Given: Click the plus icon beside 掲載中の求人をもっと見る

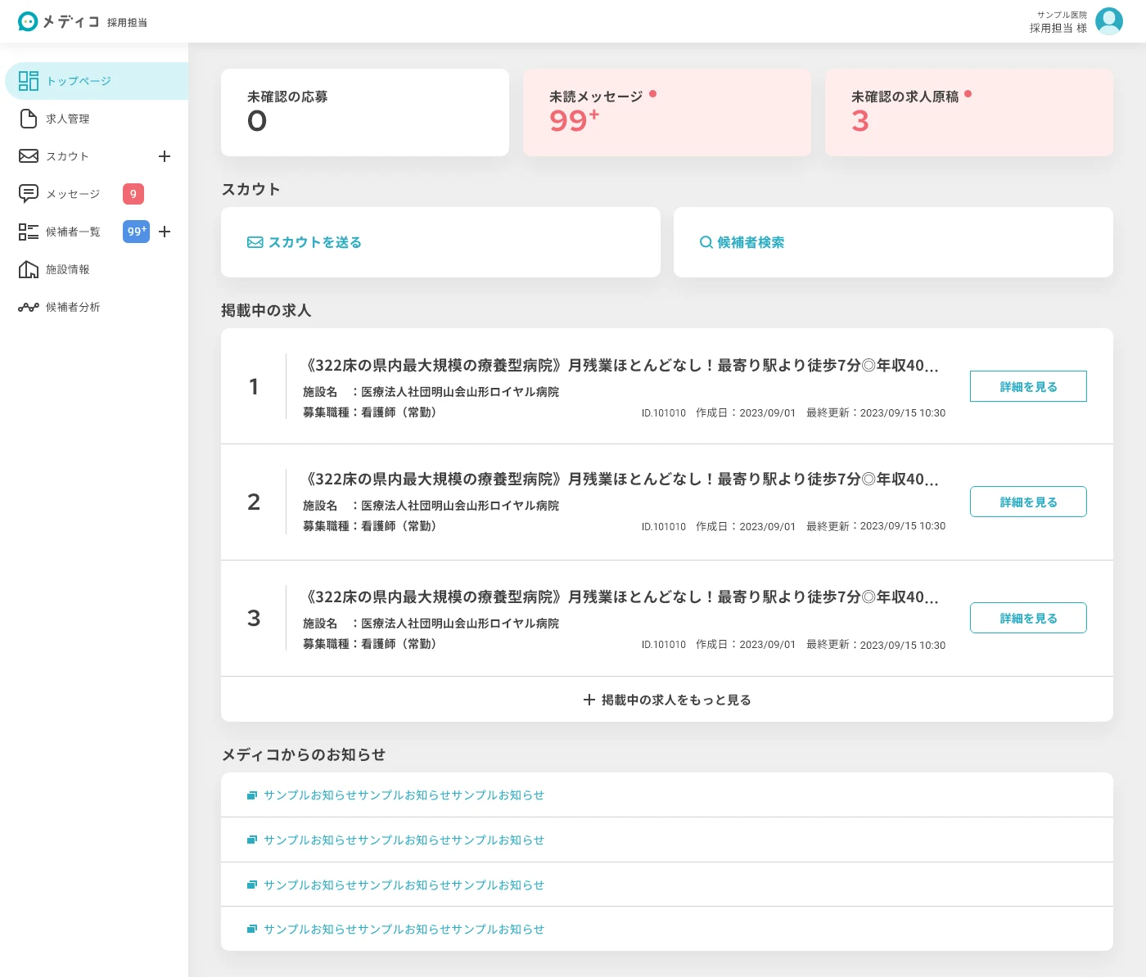Looking at the screenshot, I should pos(589,700).
